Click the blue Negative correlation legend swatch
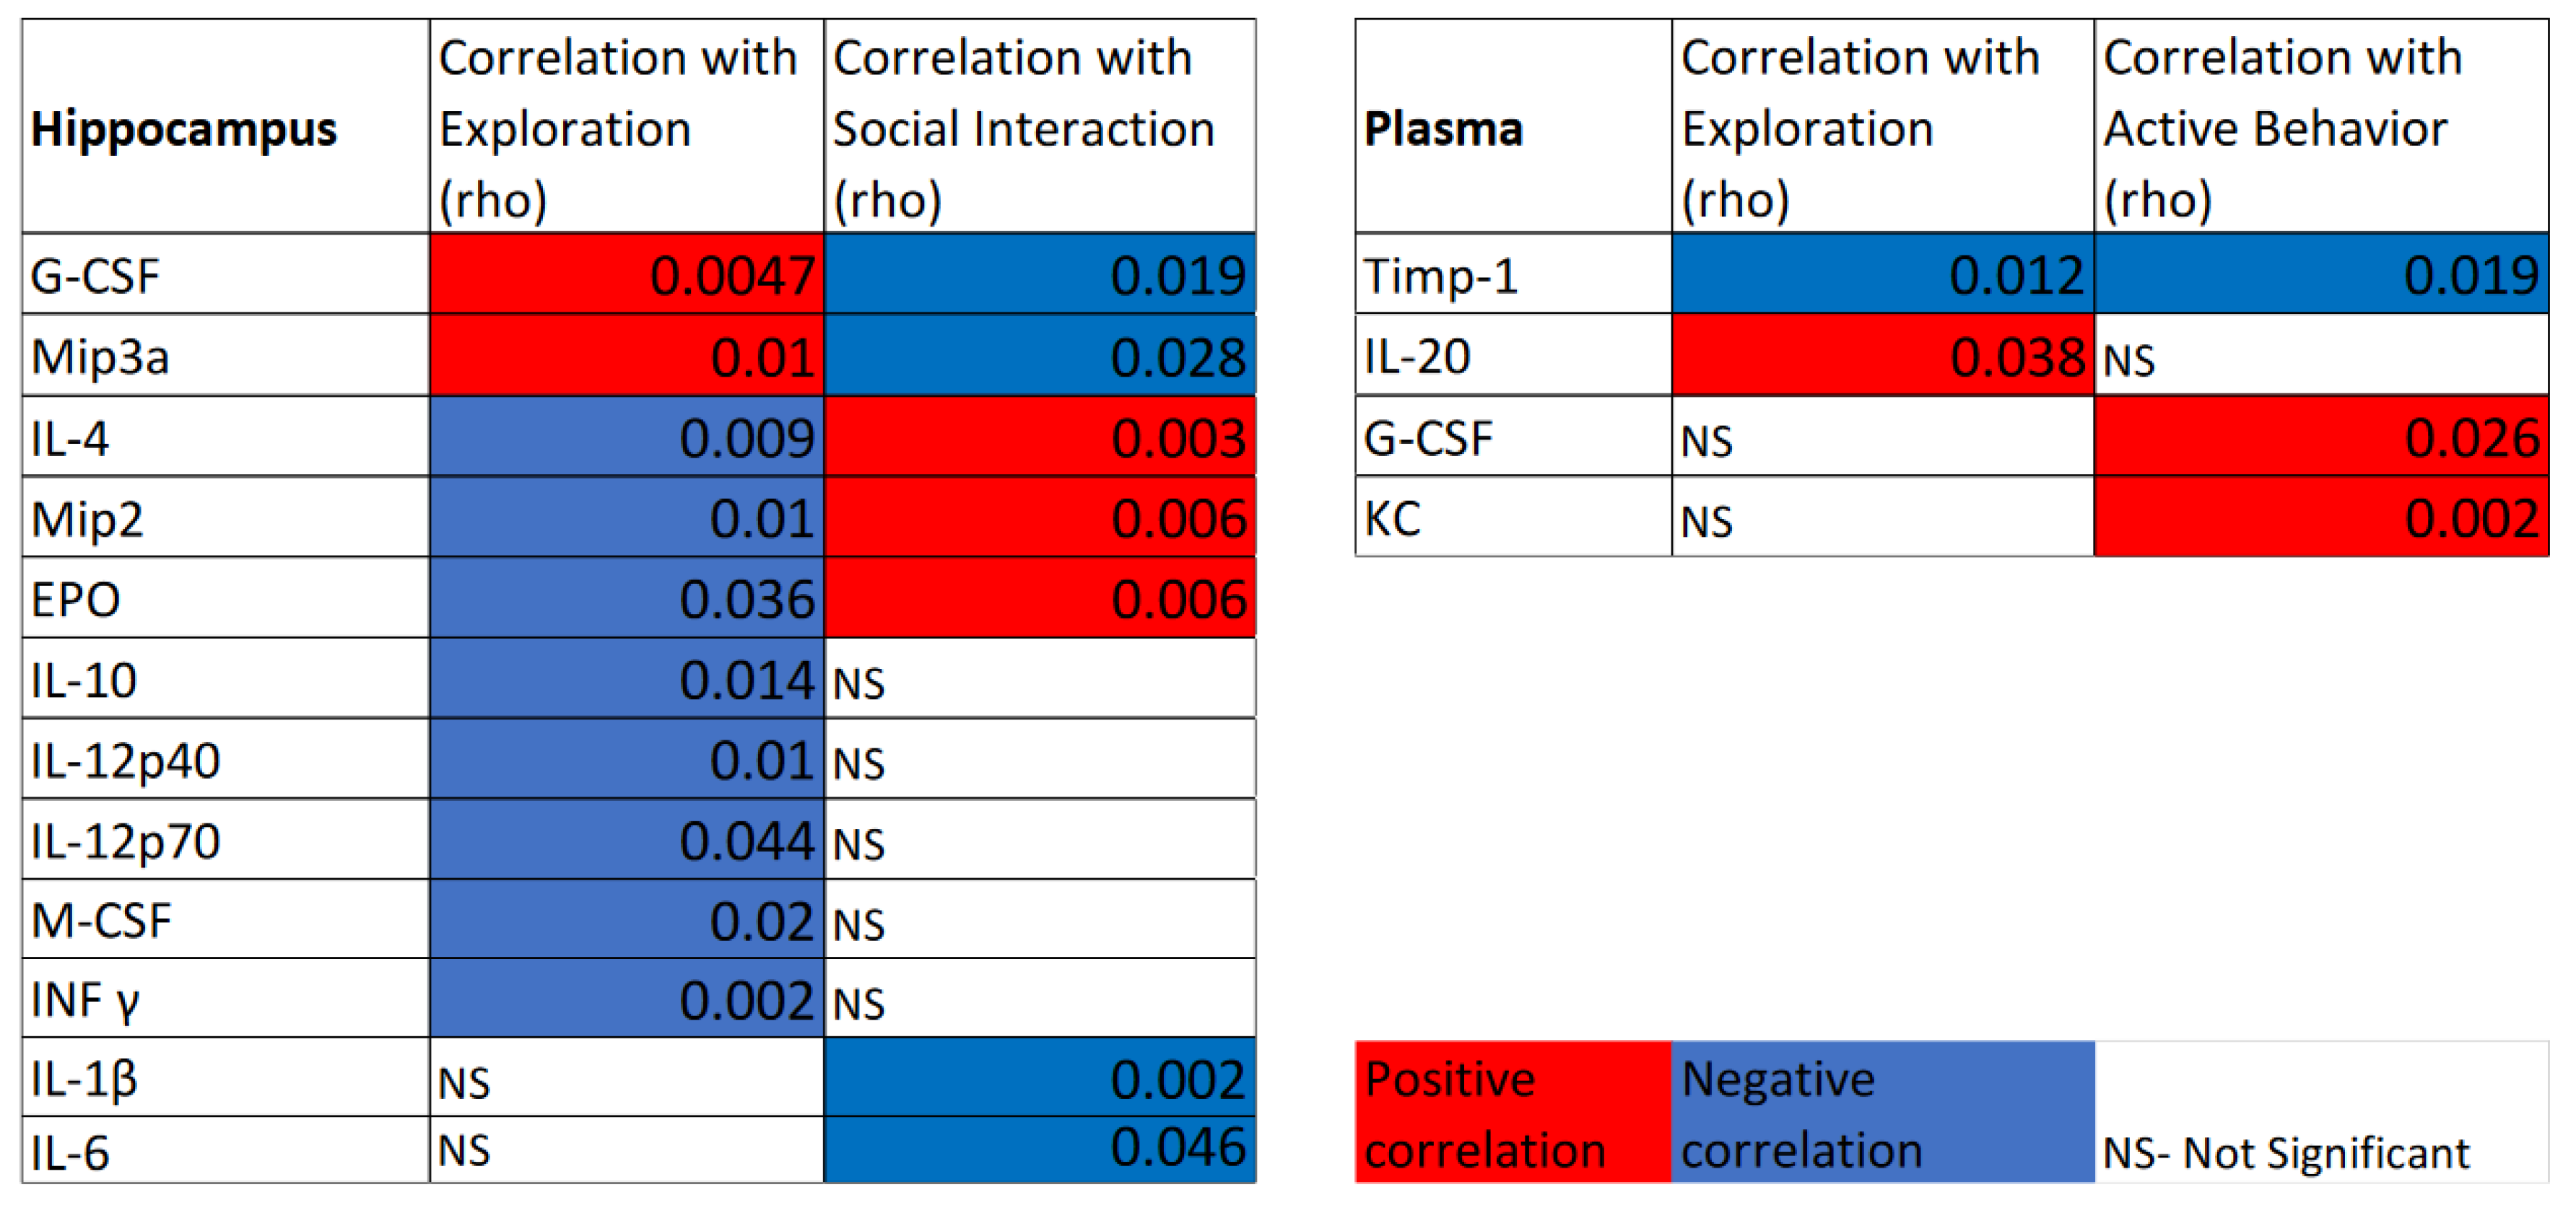The width and height of the screenshot is (2576, 1208). (x=1881, y=1112)
